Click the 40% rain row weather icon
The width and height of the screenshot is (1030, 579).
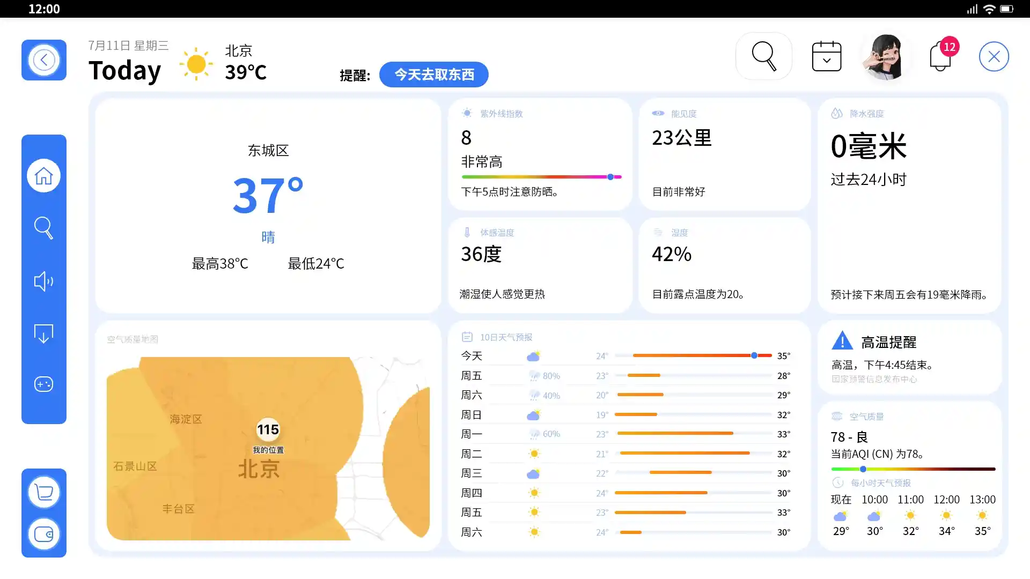coord(534,395)
